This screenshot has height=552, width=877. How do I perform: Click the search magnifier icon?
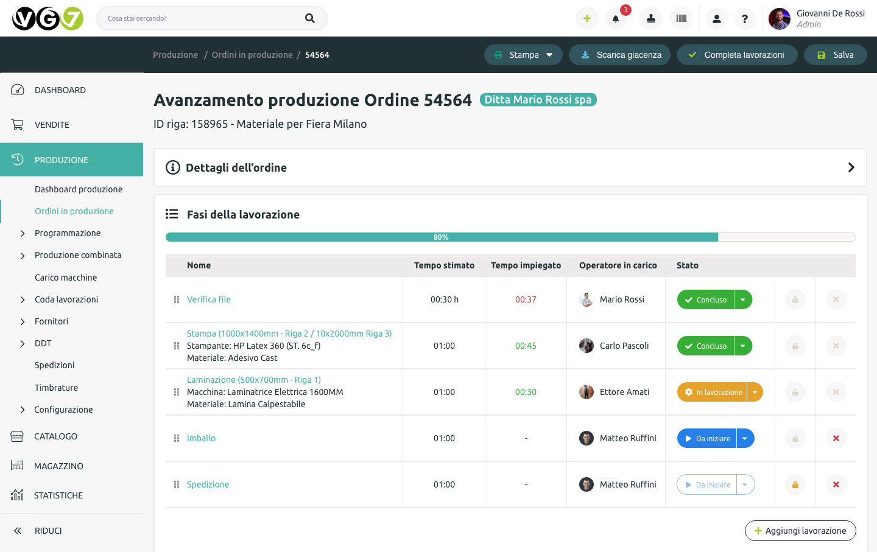click(x=310, y=18)
